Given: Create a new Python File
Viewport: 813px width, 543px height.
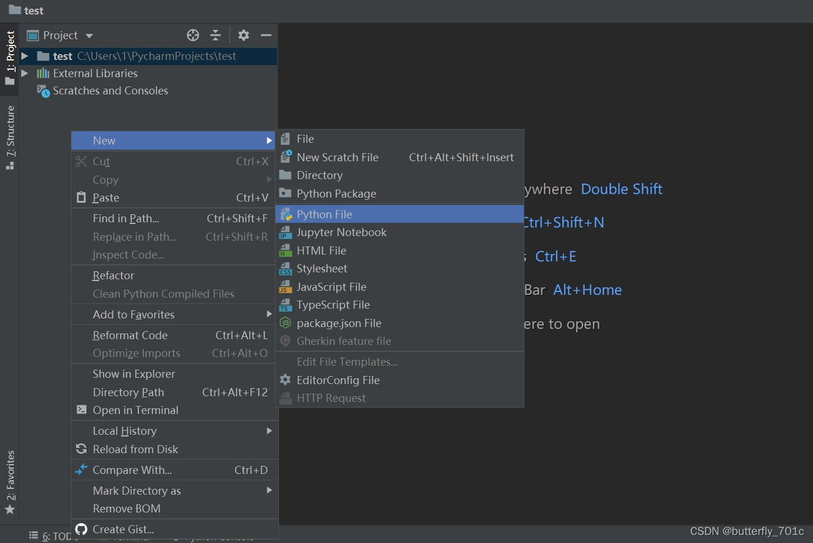Looking at the screenshot, I should 399,214.
